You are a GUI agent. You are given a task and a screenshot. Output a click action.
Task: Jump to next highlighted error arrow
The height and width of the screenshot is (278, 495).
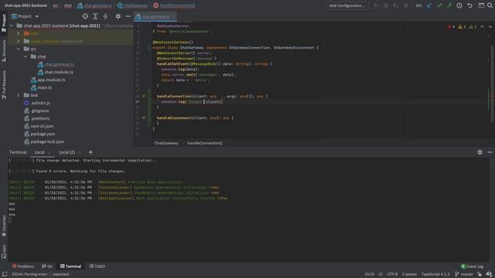tap(490, 27)
